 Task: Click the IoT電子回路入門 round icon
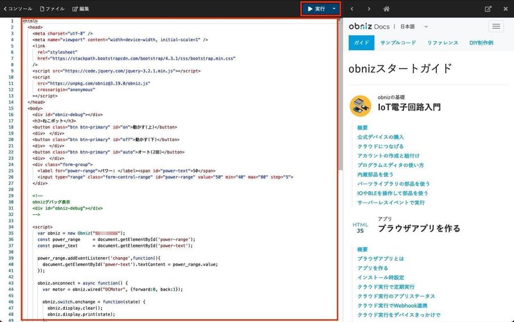[360, 106]
